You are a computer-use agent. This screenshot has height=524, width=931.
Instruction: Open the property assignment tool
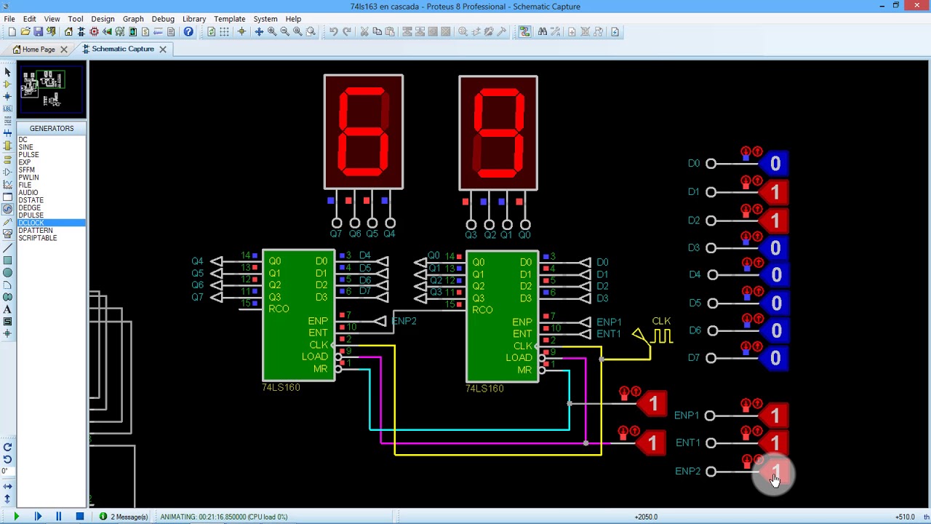pyautogui.click(x=556, y=32)
